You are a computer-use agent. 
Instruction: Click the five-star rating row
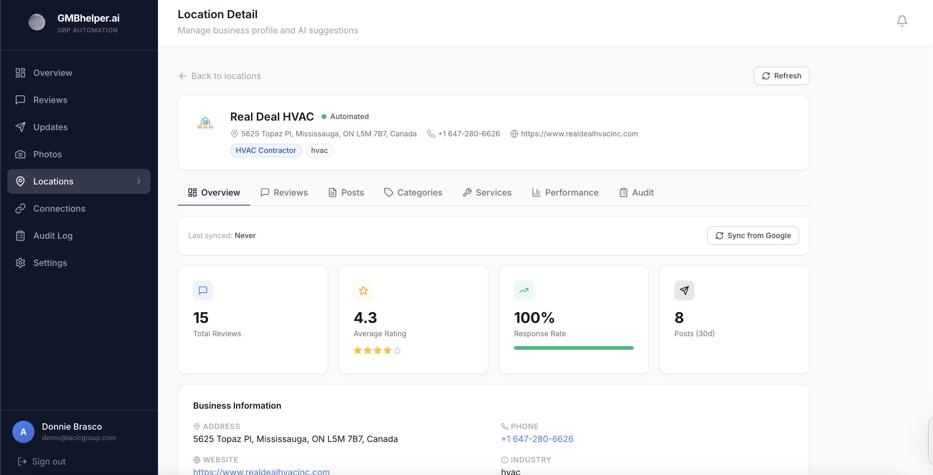(377, 350)
